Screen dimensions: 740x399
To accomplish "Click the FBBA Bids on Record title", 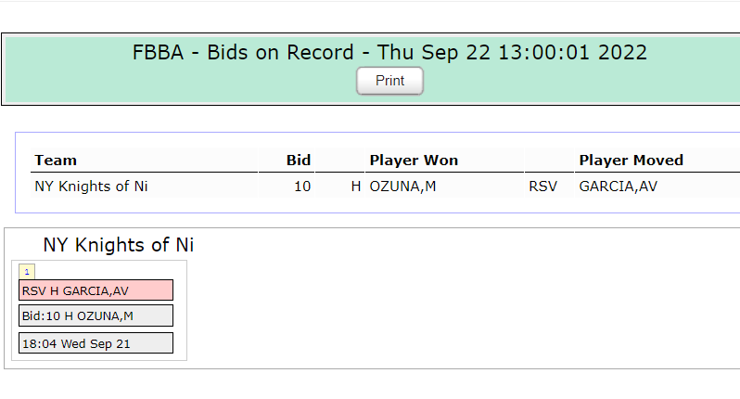I will [x=389, y=52].
